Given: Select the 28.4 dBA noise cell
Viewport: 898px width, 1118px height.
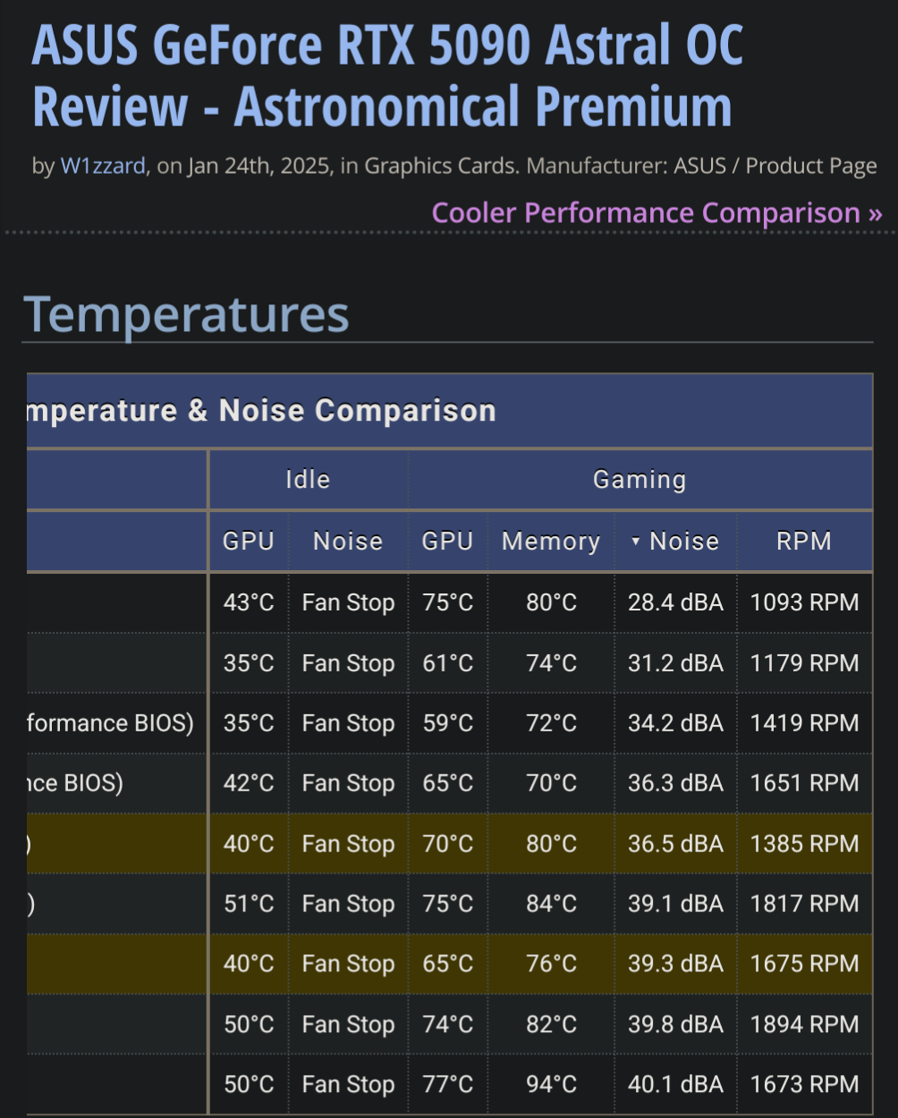Looking at the screenshot, I should (675, 602).
